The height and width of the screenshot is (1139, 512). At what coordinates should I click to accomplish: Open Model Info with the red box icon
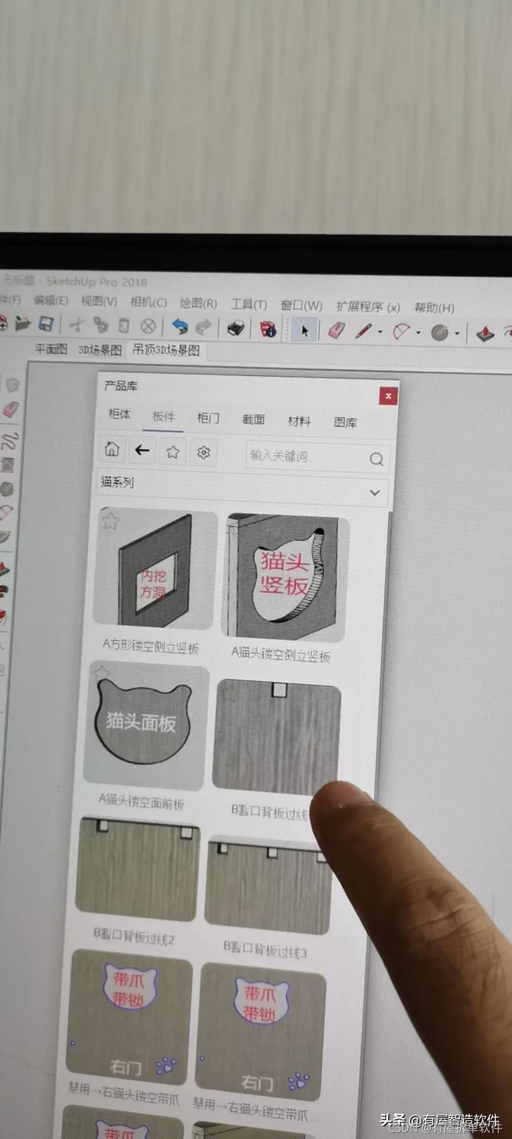coord(268,329)
